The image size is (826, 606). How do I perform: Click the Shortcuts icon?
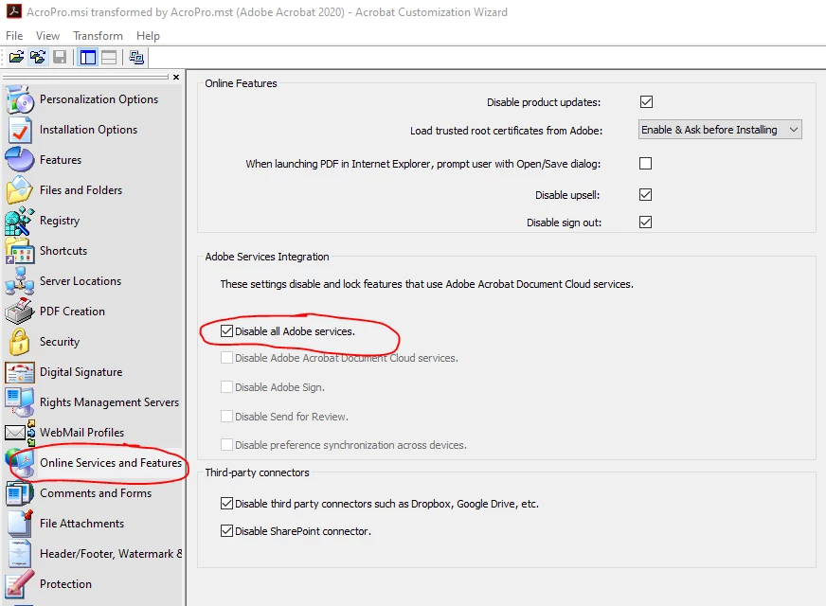[x=20, y=251]
